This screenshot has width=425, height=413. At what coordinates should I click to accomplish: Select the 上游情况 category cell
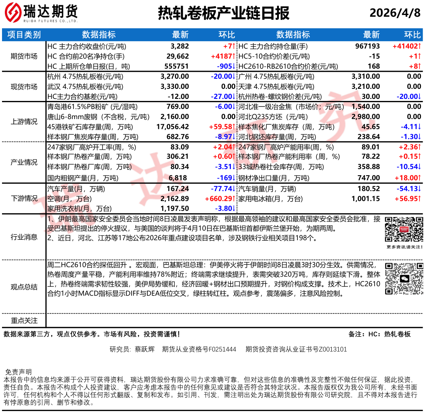coord(24,122)
